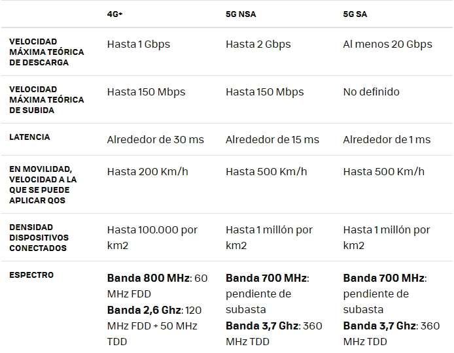Select the Hasta 2 Gbps cell
Viewport: 454px width, 353px height.
click(x=258, y=44)
